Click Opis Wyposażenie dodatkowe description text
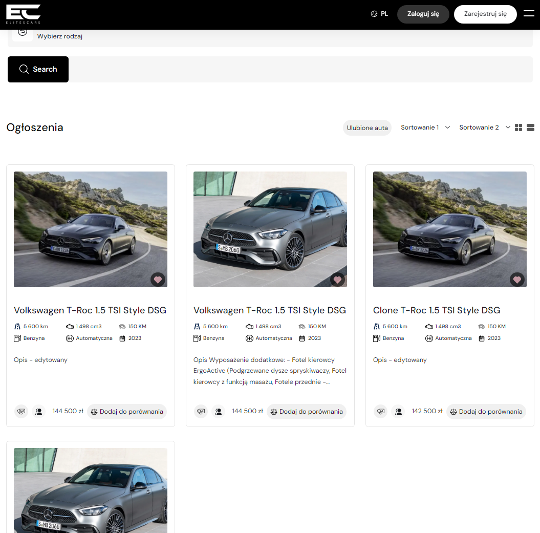540x533 pixels. click(270, 371)
